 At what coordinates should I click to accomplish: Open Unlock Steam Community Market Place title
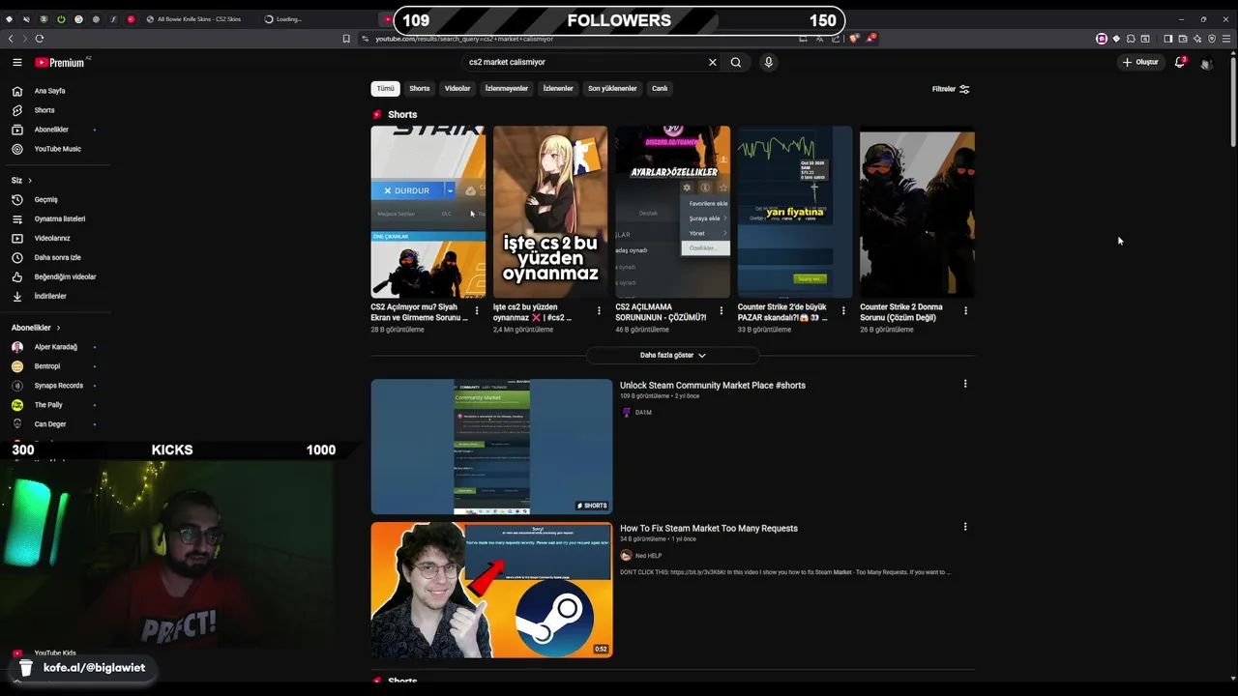(x=713, y=386)
